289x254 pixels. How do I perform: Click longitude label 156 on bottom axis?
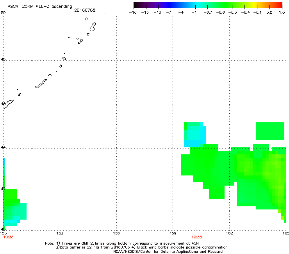(116, 233)
